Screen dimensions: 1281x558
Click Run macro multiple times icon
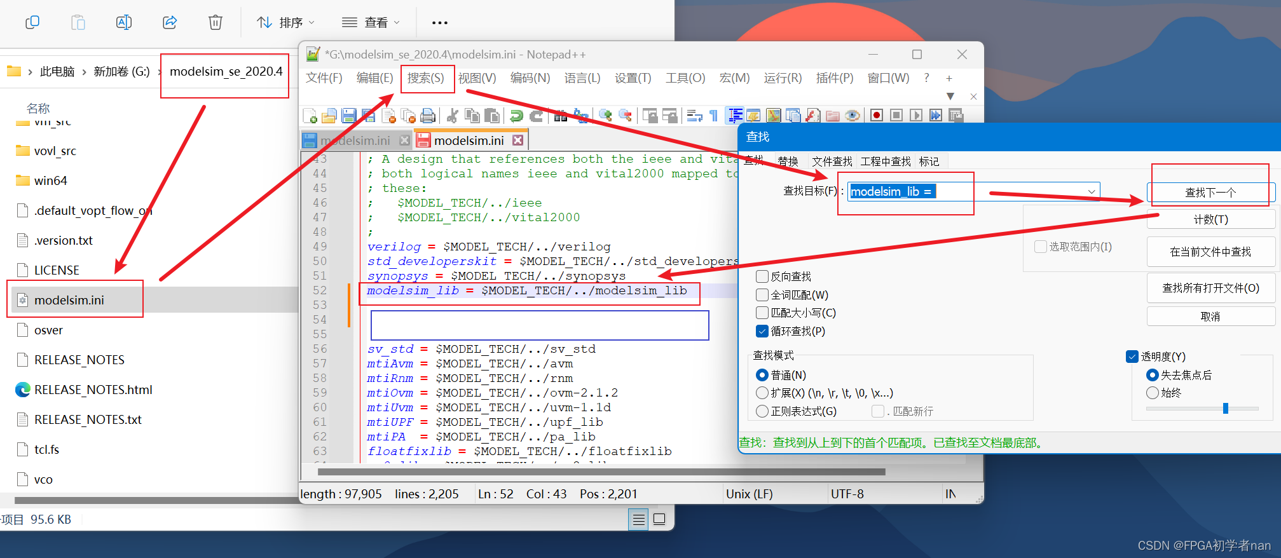pos(936,116)
